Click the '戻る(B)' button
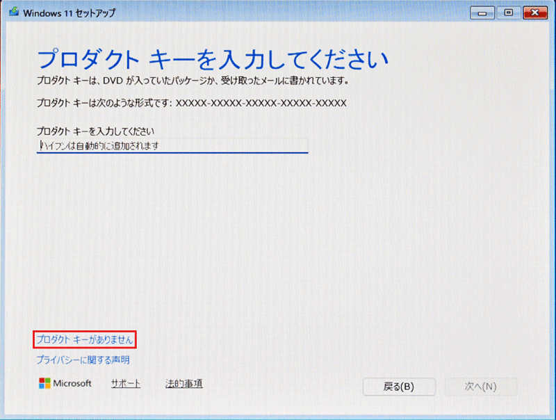The height and width of the screenshot is (420, 556). point(399,387)
